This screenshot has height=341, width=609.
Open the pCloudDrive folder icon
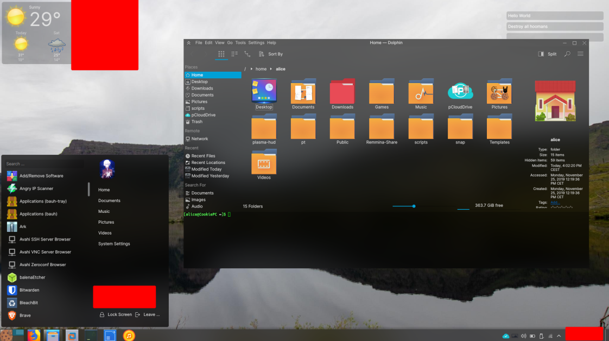pos(460,92)
